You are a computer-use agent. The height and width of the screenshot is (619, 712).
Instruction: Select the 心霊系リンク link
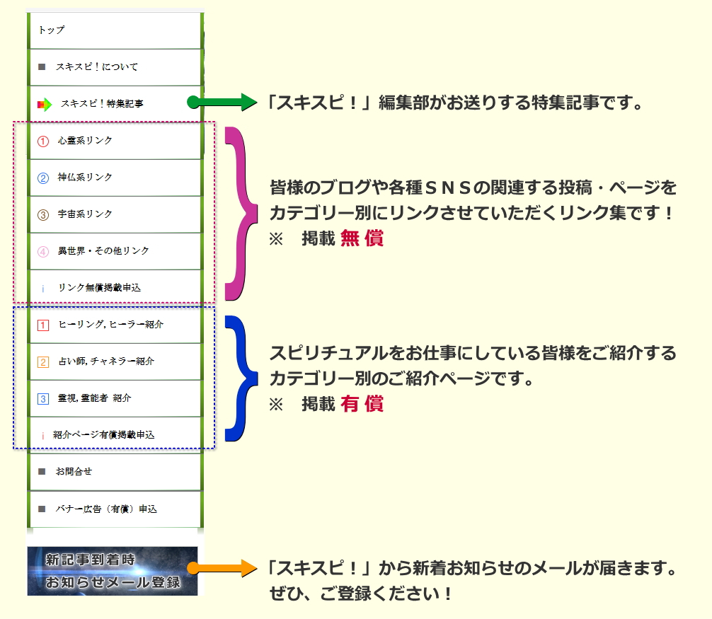[x=85, y=141]
